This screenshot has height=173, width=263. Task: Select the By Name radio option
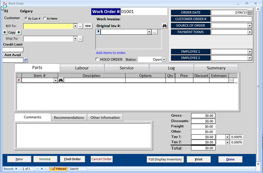point(45,19)
